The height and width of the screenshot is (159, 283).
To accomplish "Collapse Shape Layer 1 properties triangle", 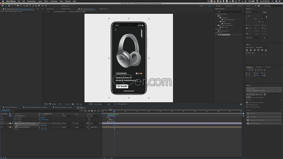I will click(9, 116).
